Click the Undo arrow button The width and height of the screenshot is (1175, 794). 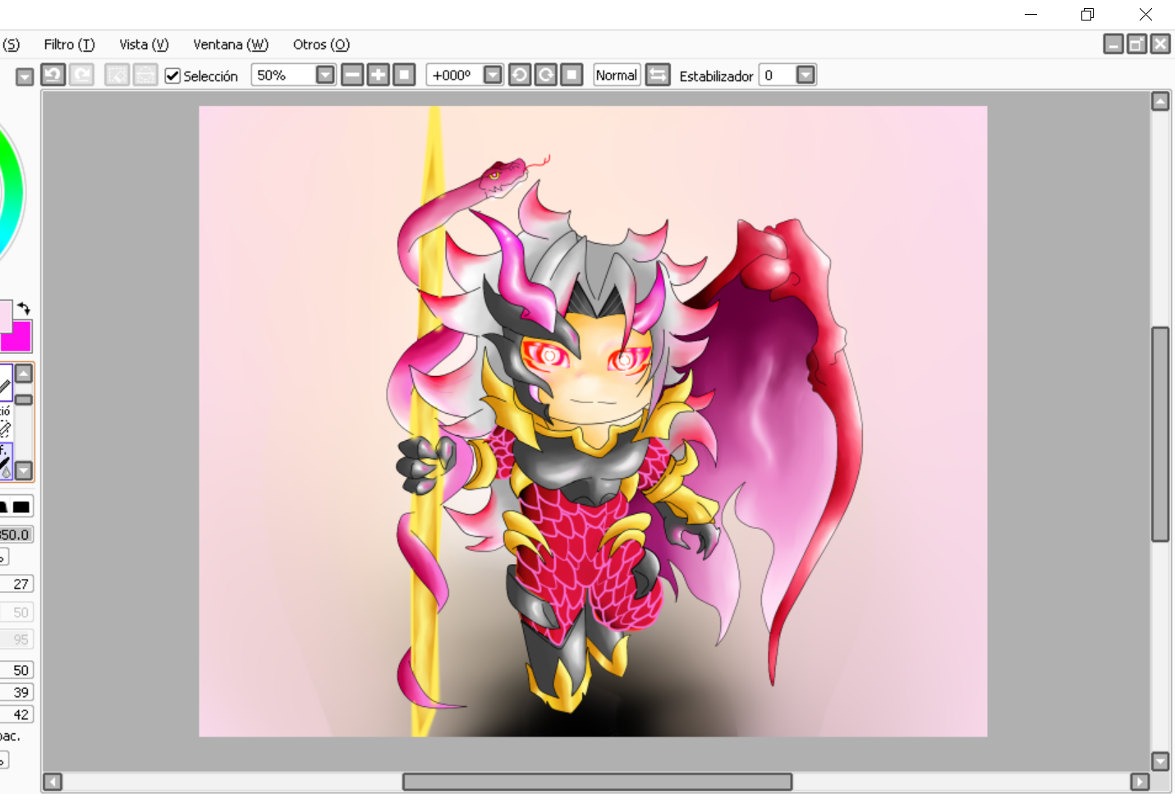pos(53,75)
